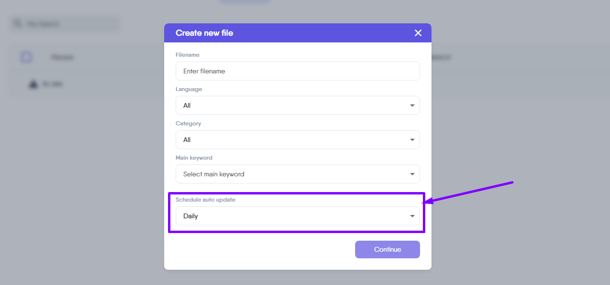Click the Category dropdown caret arrow
Image resolution: width=610 pixels, height=285 pixels.
click(x=412, y=140)
